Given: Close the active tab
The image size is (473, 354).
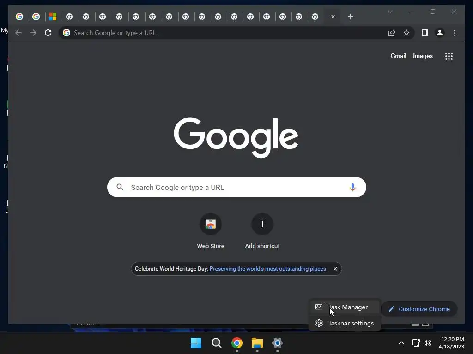Looking at the screenshot, I should (x=333, y=17).
